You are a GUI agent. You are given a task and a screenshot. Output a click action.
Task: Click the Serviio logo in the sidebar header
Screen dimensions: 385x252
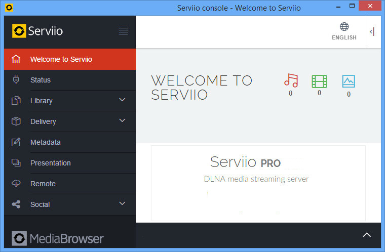click(37, 31)
